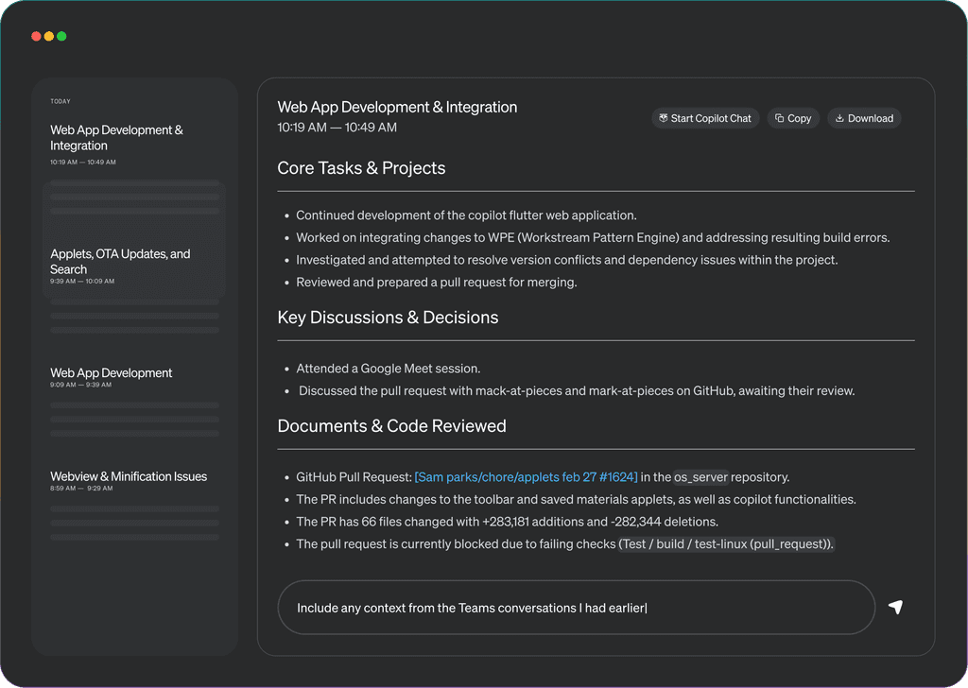
Task: Minimize the window with the yellow button
Action: click(49, 36)
